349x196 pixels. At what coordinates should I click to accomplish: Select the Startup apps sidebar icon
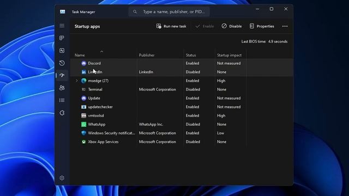pyautogui.click(x=62, y=75)
